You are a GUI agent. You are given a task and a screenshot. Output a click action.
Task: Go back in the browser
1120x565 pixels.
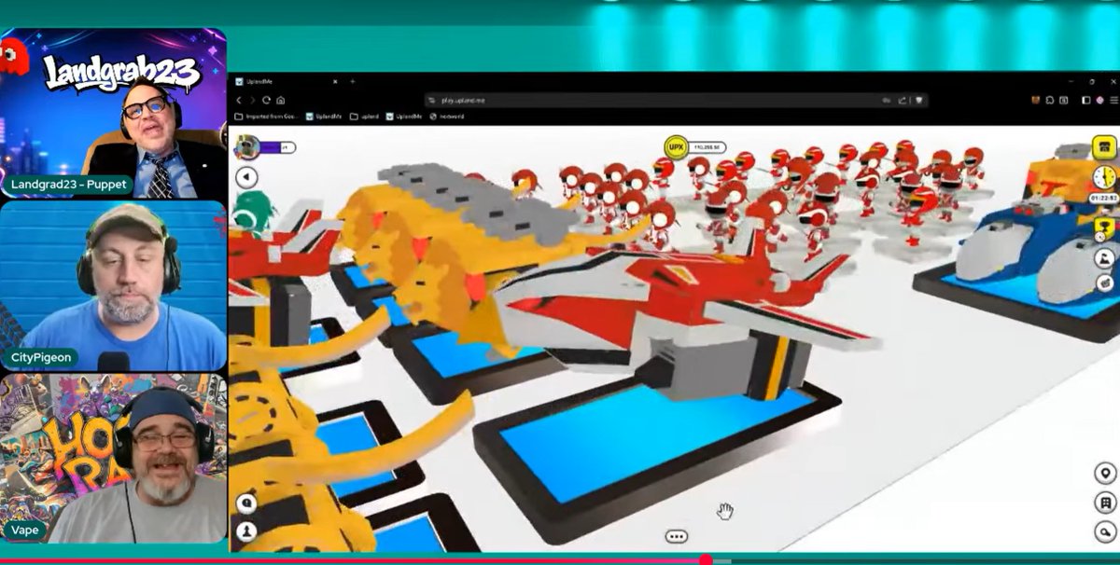(x=239, y=100)
